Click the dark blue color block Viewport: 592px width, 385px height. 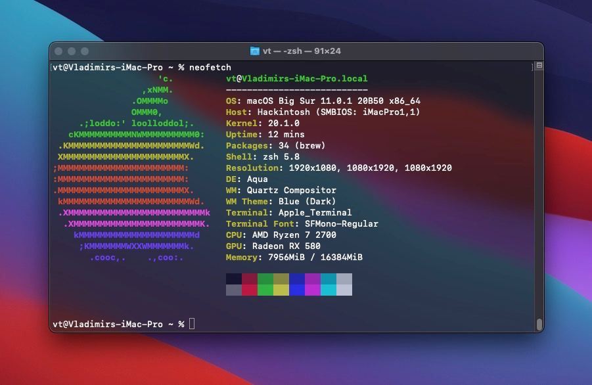[x=297, y=279]
